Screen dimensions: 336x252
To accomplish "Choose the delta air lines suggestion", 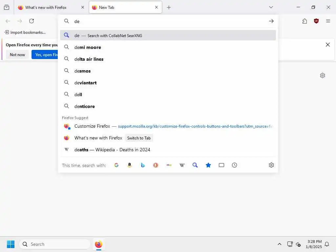I will pyautogui.click(x=168, y=59).
